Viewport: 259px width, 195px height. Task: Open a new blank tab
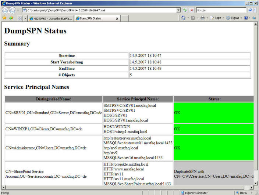124,18
